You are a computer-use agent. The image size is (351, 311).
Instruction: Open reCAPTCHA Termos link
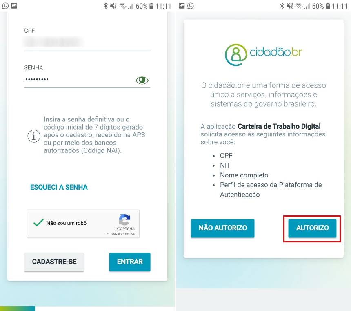click(x=130, y=234)
